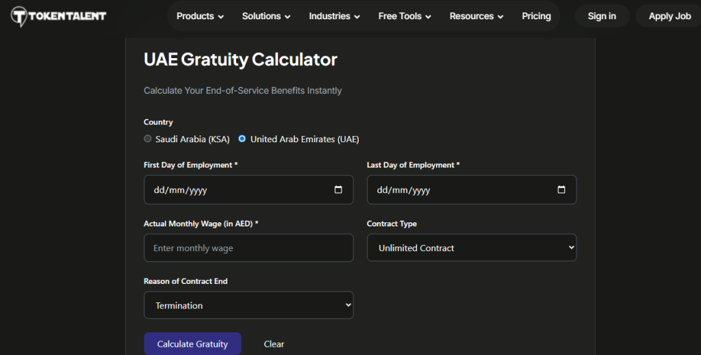Screen dimensions: 701x355
Task: Expand the Industries menu
Action: pyautogui.click(x=334, y=16)
